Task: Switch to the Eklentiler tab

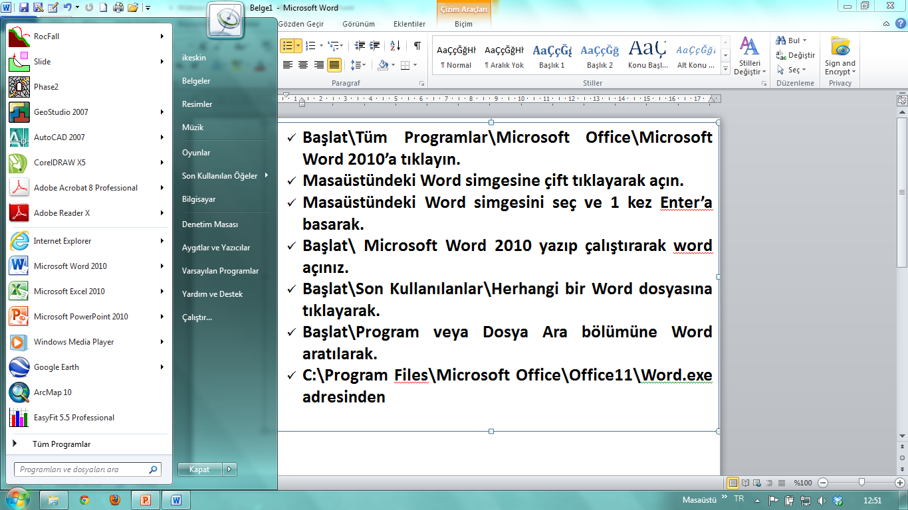Action: pyautogui.click(x=409, y=24)
